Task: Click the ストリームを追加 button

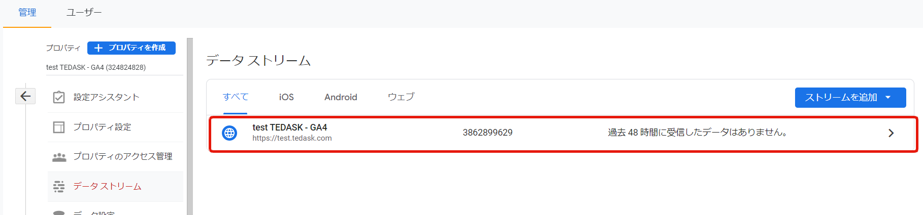Action: 841,98
